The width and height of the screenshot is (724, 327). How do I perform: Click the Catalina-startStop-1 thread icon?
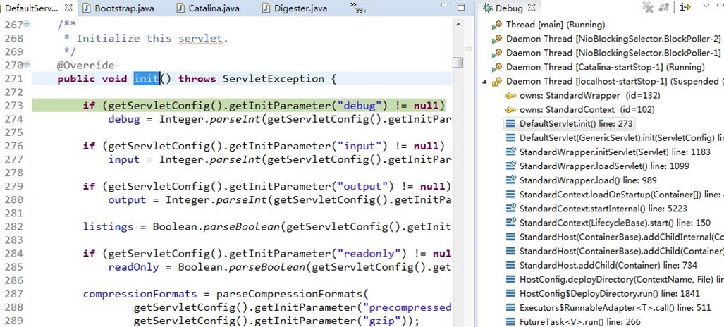click(497, 68)
